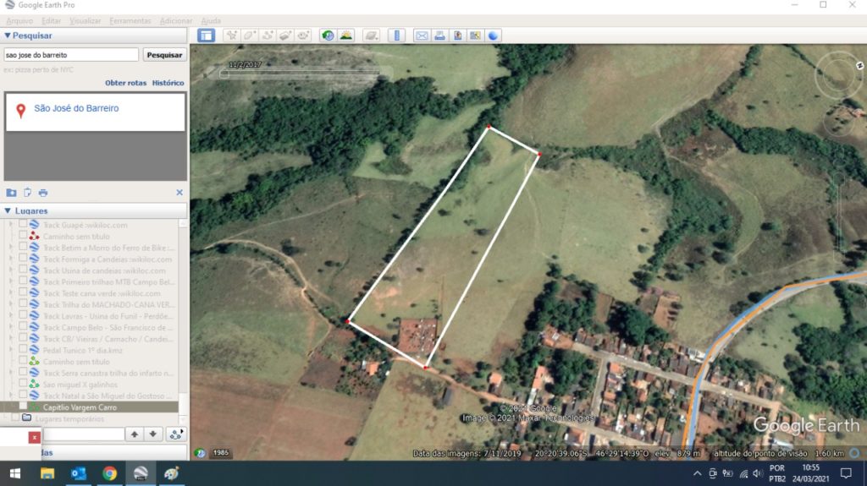Email the current view icon
Image resolution: width=867 pixels, height=486 pixels.
click(422, 35)
